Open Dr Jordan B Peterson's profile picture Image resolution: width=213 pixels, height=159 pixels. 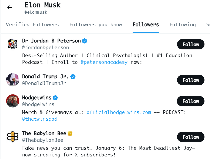click(13, 44)
